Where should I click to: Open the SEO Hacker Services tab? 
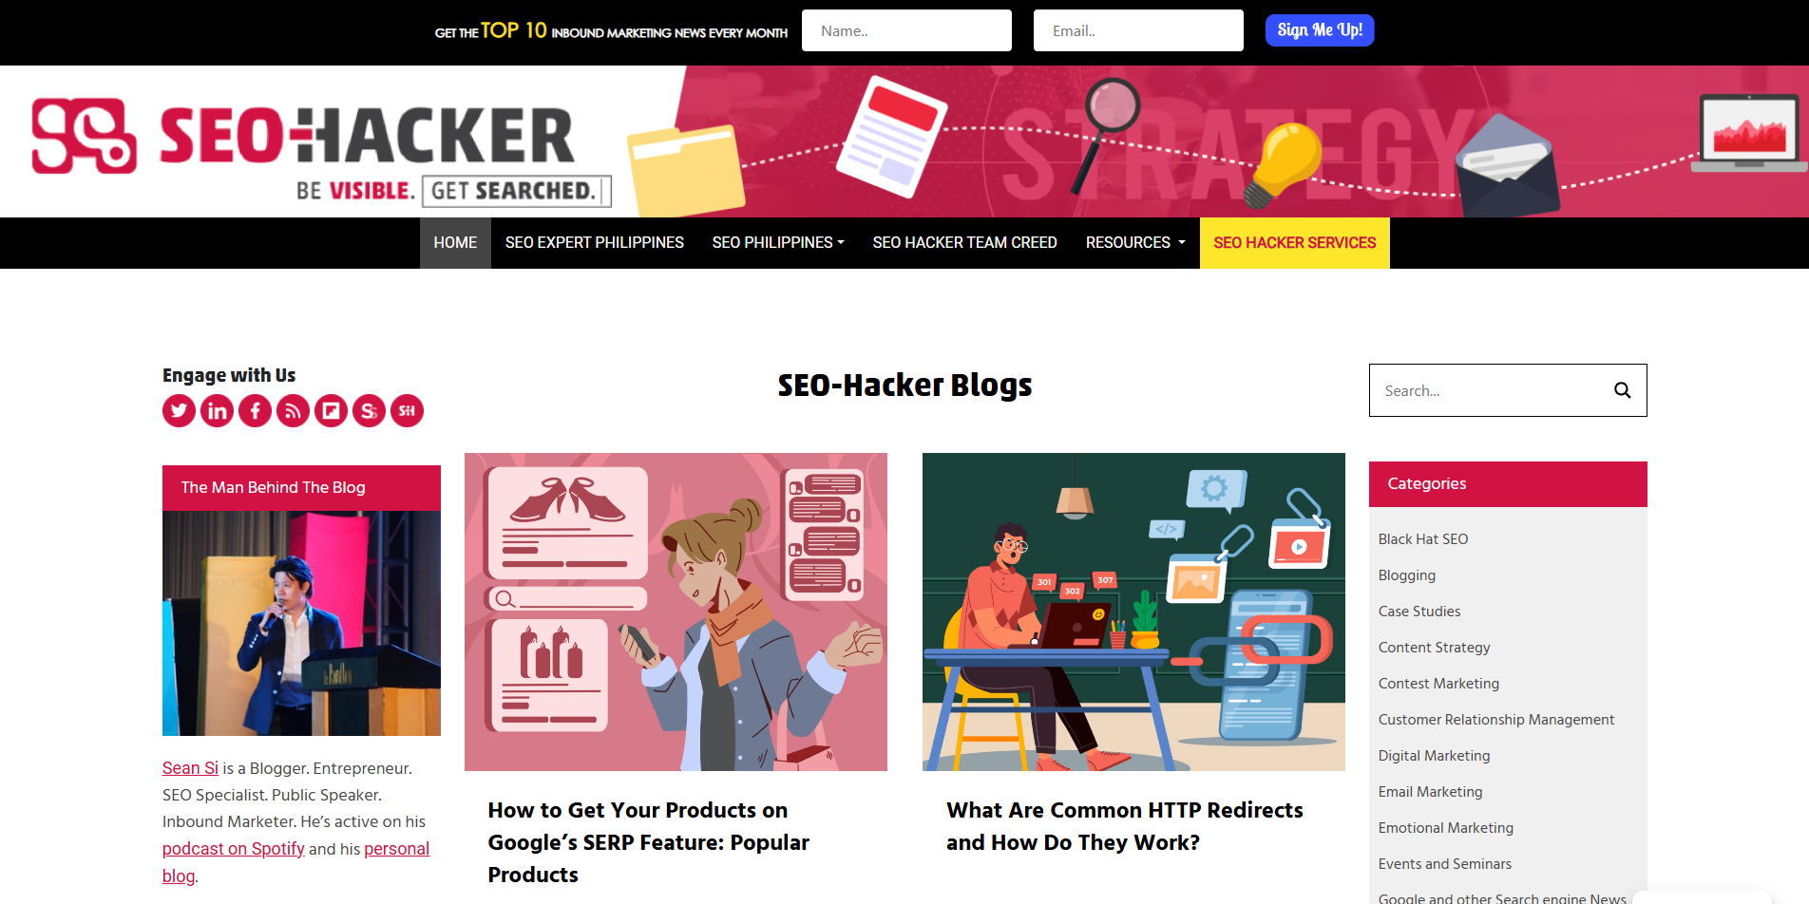coord(1294,243)
